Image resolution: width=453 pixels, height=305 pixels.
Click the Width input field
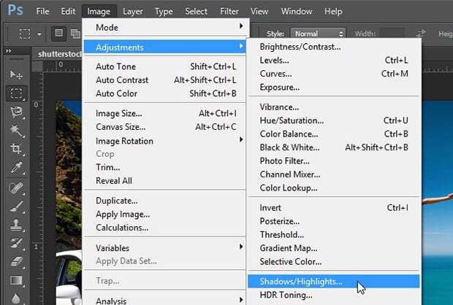(392, 34)
